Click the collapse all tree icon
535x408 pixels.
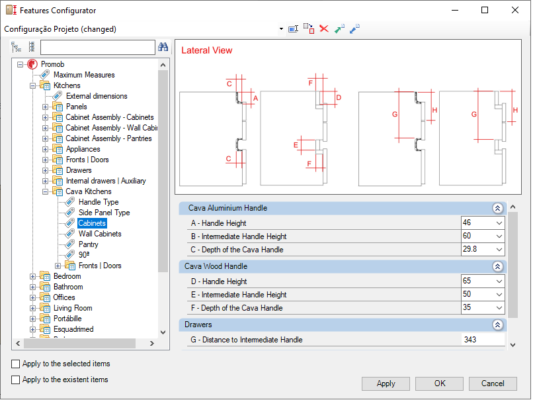(x=31, y=47)
